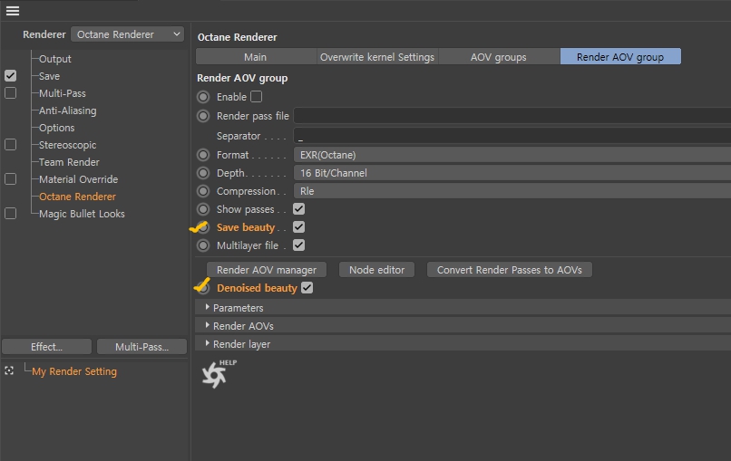
Task: Click the animation dot next to Show passes
Action: (x=203, y=209)
